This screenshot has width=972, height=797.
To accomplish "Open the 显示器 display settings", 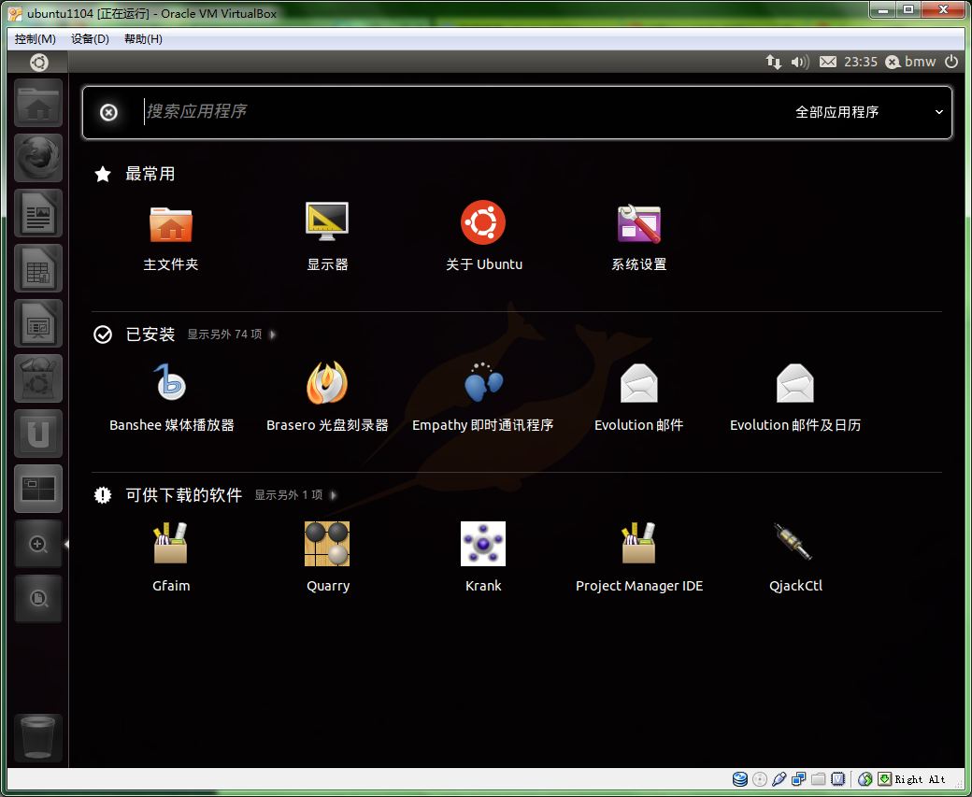I will click(327, 224).
